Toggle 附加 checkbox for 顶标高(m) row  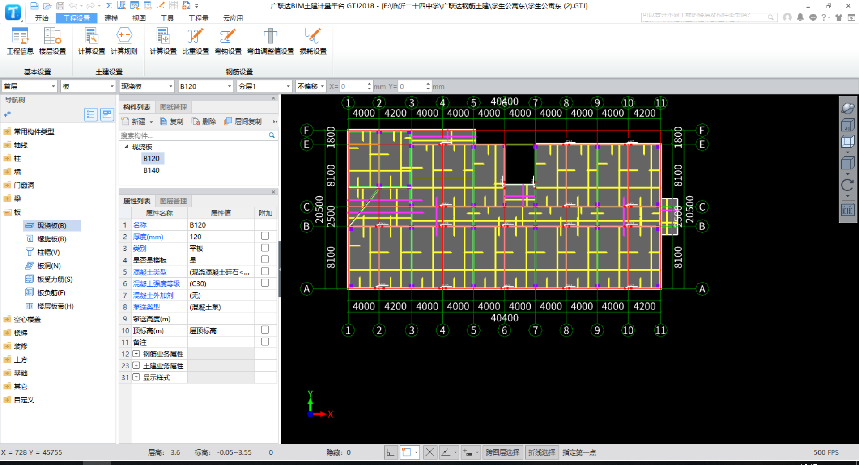265,330
